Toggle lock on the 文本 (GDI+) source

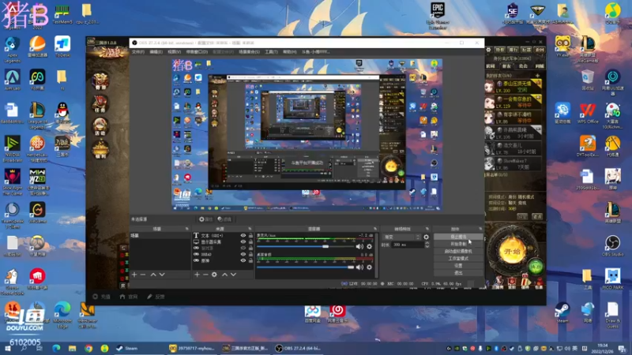250,235
